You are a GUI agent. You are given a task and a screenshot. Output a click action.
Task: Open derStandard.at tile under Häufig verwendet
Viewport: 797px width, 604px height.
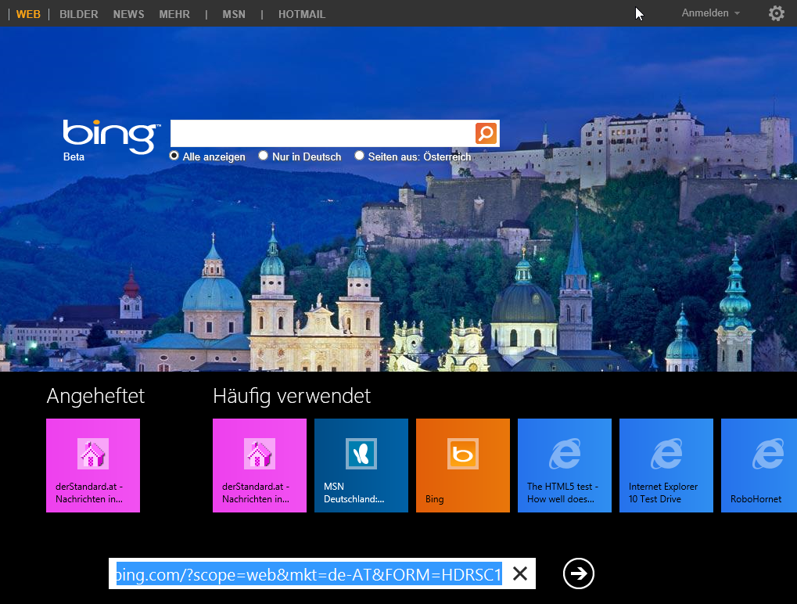click(x=260, y=466)
